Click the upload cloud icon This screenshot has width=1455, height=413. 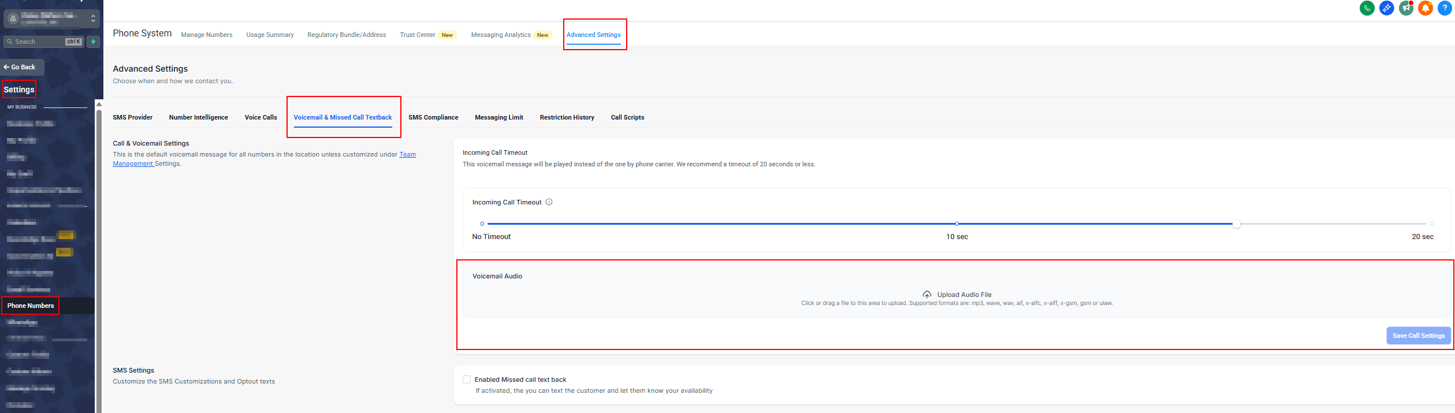927,295
